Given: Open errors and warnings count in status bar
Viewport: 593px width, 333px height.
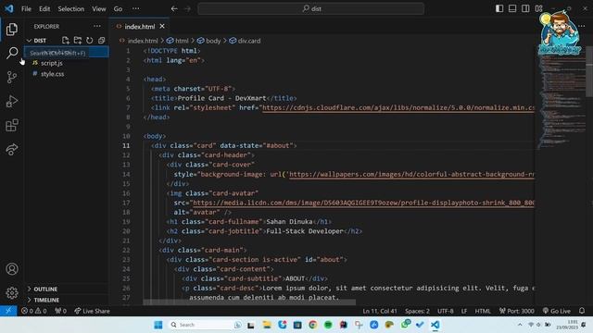Looking at the screenshot, I should pos(33,311).
